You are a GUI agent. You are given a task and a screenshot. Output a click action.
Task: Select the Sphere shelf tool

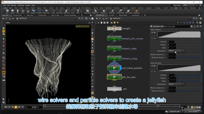pyautogui.click(x=13, y=11)
